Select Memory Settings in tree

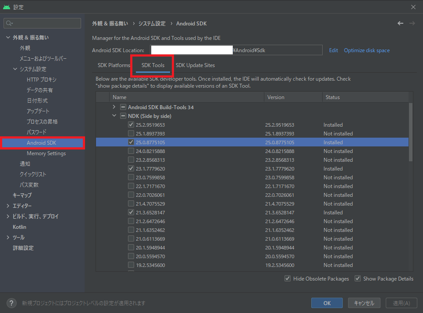tap(46, 153)
